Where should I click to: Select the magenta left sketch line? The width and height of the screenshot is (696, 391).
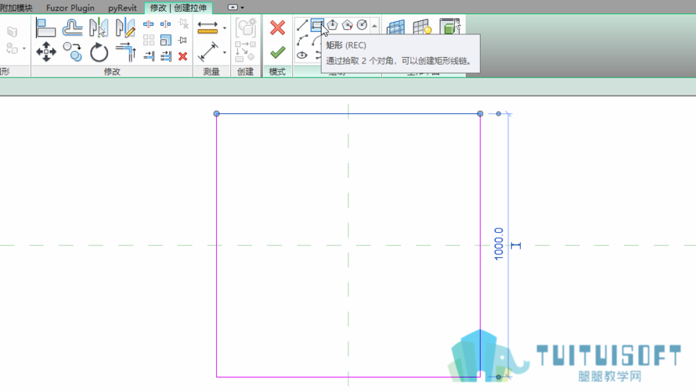(217, 245)
